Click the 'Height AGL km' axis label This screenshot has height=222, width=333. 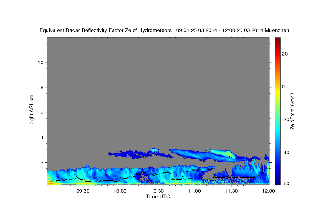(32, 111)
